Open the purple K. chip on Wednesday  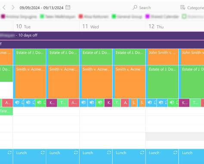(108, 103)
